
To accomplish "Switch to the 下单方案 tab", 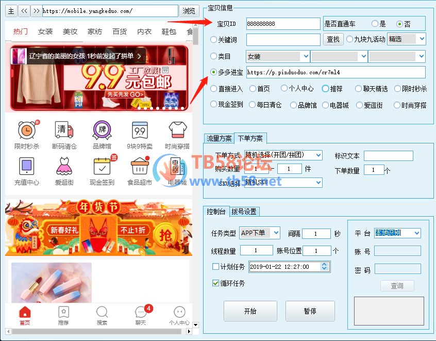I will 250,138.
